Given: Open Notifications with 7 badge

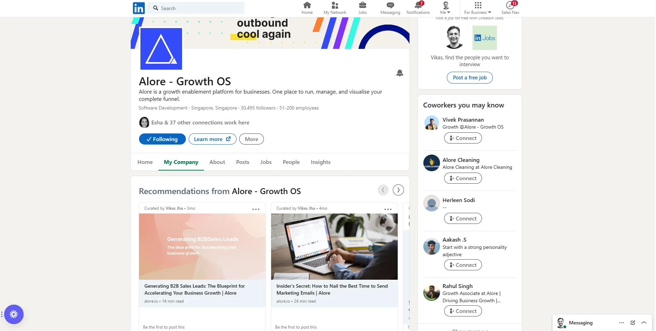Looking at the screenshot, I should point(418,8).
